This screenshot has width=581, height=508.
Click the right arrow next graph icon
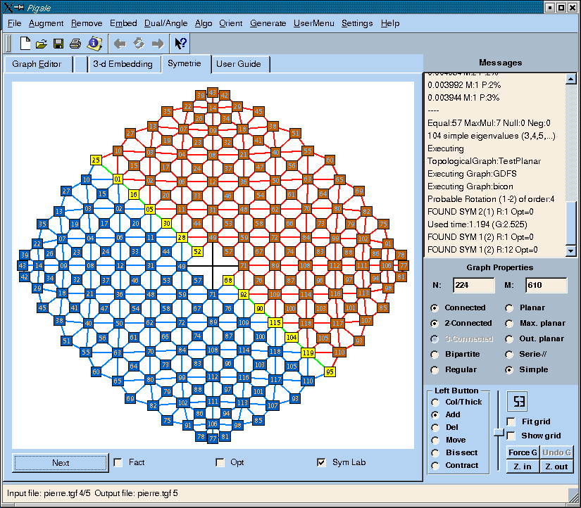158,44
